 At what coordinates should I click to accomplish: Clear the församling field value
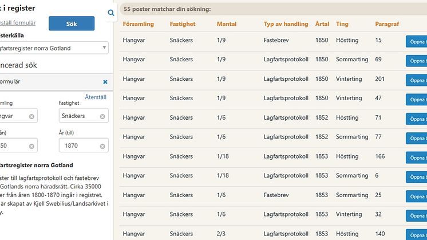(x=31, y=116)
